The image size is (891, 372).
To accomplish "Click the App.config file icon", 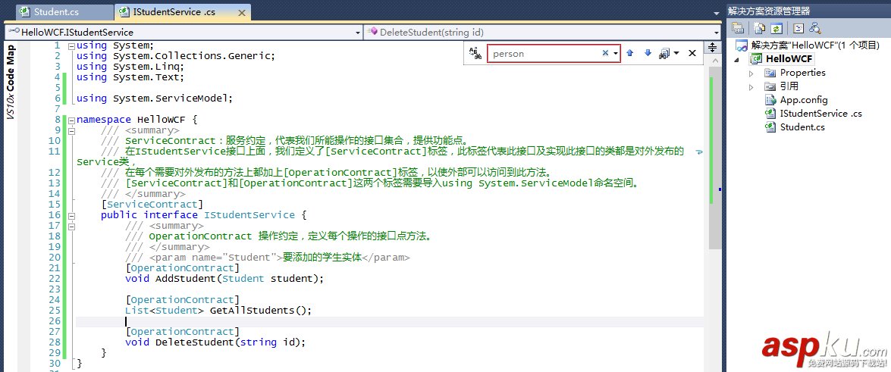I will [770, 100].
